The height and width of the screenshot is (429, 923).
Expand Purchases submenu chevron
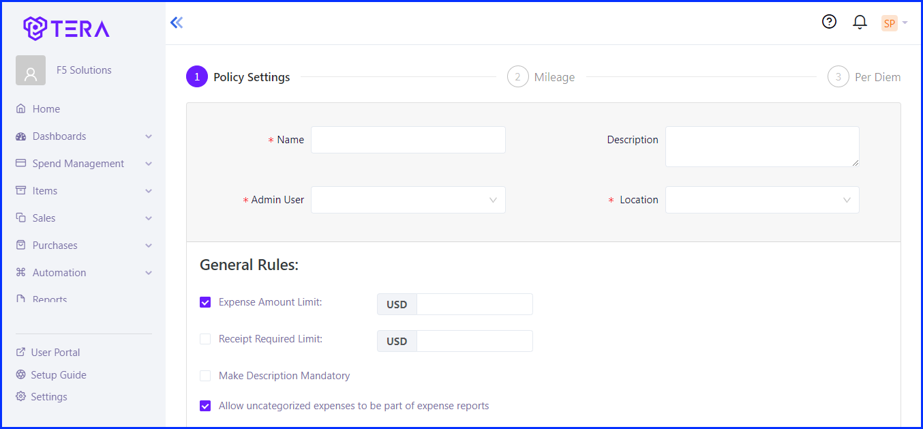149,246
